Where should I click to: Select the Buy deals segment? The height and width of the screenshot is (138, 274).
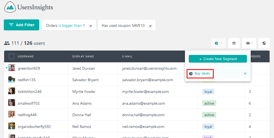202,74
